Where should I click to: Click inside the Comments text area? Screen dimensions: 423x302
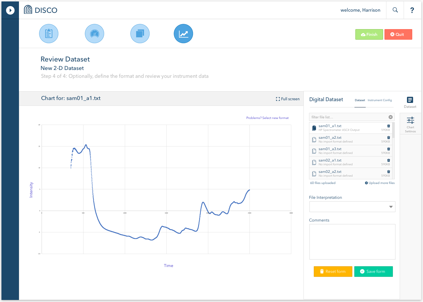[x=352, y=241]
